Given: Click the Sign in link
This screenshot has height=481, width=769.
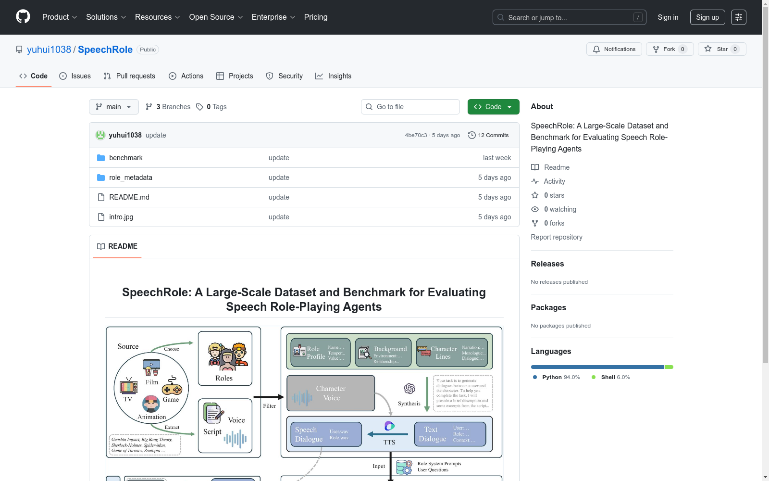Looking at the screenshot, I should click(668, 17).
